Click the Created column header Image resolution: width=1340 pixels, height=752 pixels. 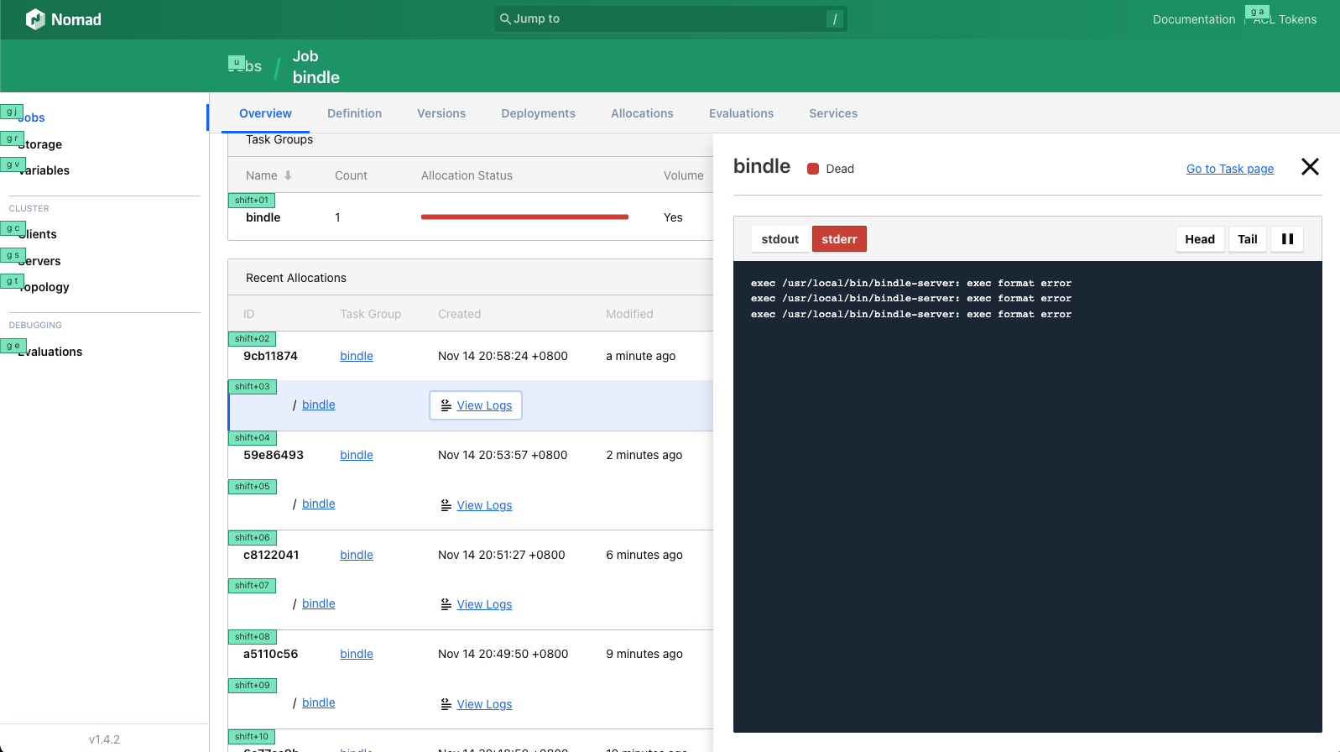459,314
